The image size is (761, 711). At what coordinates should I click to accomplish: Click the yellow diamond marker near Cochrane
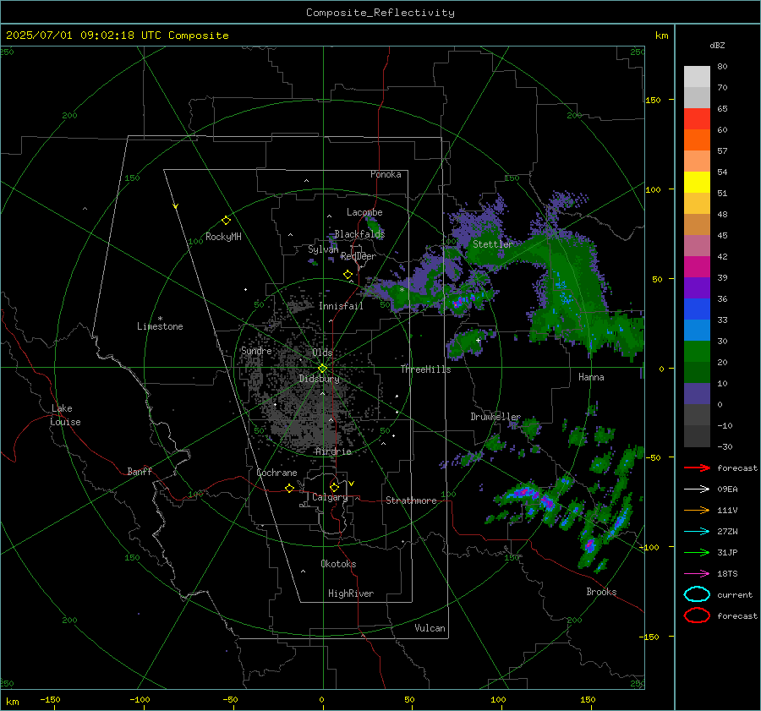289,489
